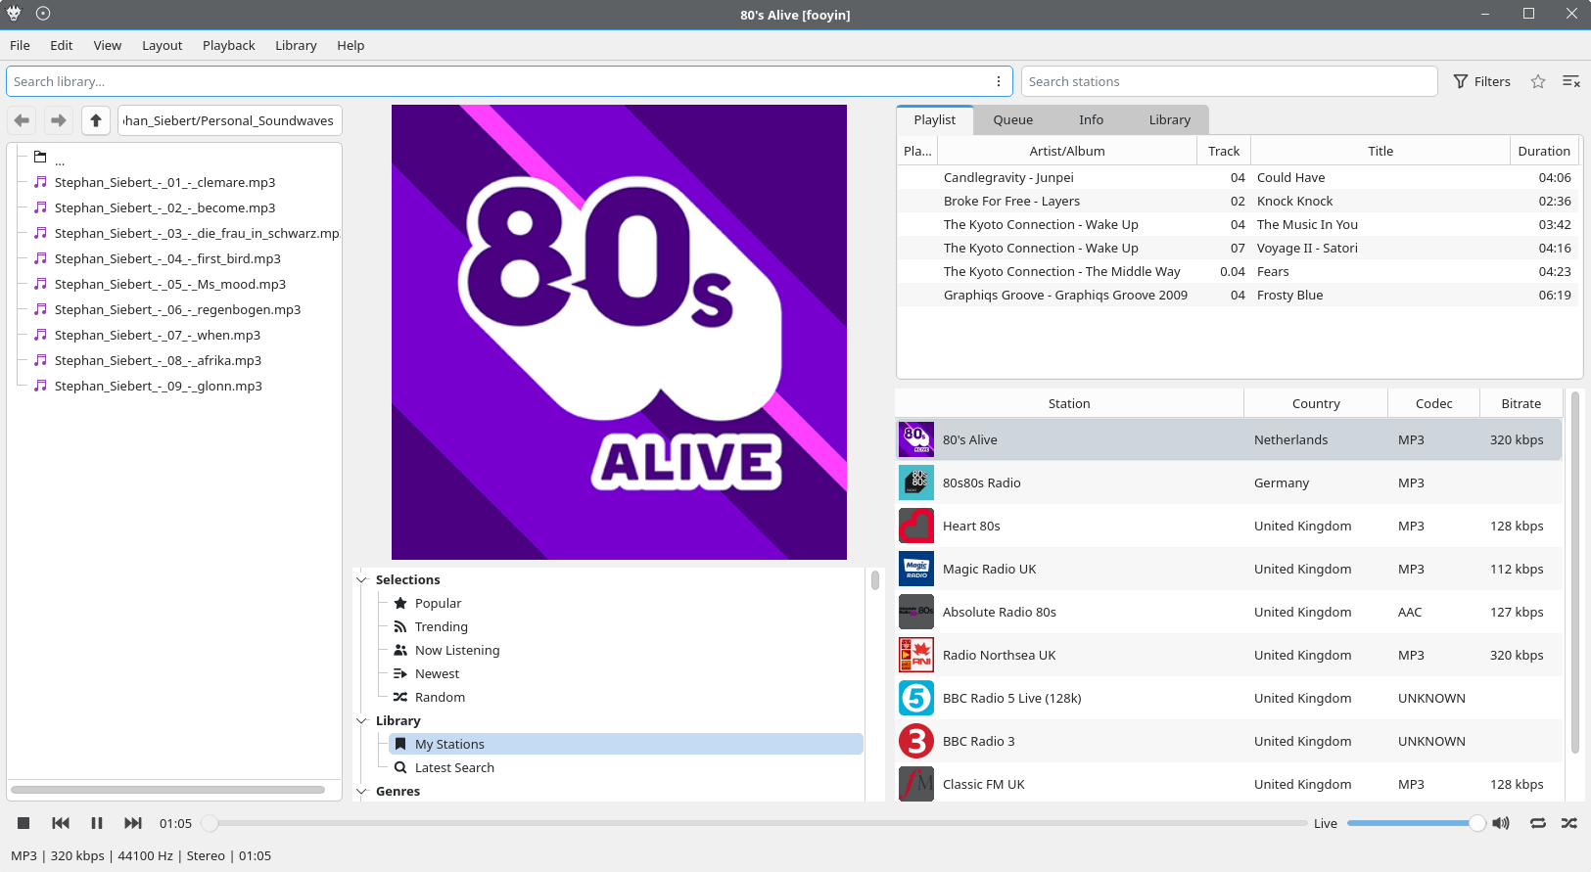Collapse the Genres group
The image size is (1591, 872).
[x=361, y=791]
